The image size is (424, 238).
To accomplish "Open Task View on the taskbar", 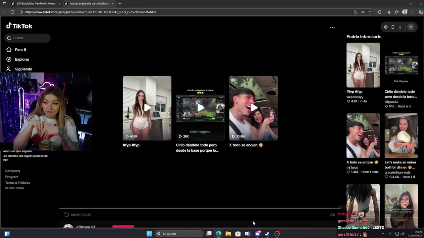I will 209,234.
